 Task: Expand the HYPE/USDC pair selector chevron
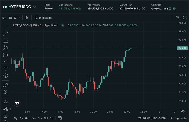tap(35, 7)
